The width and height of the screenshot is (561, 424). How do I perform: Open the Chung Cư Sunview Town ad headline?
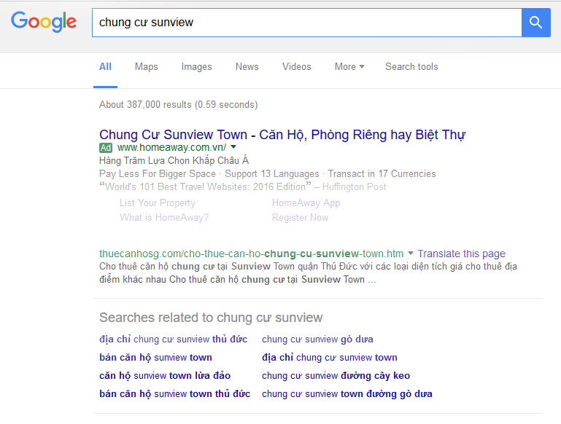pos(282,135)
